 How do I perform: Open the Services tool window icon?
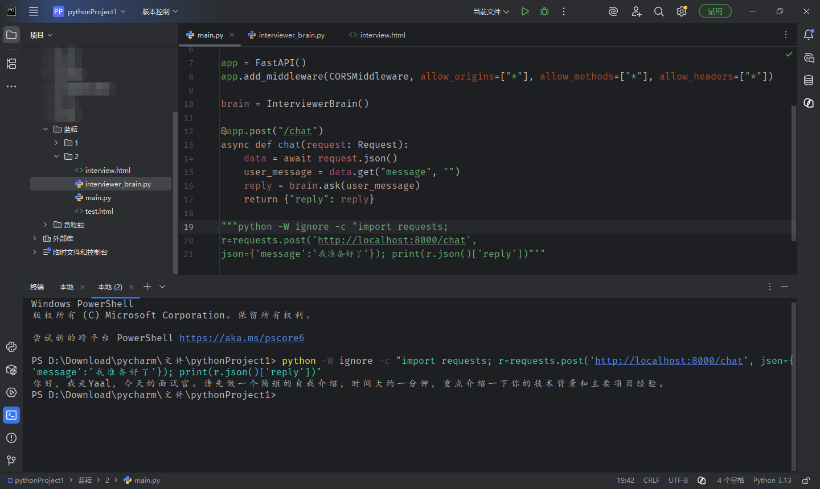(11, 392)
